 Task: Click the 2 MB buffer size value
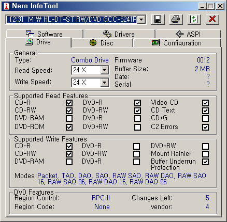point(202,69)
